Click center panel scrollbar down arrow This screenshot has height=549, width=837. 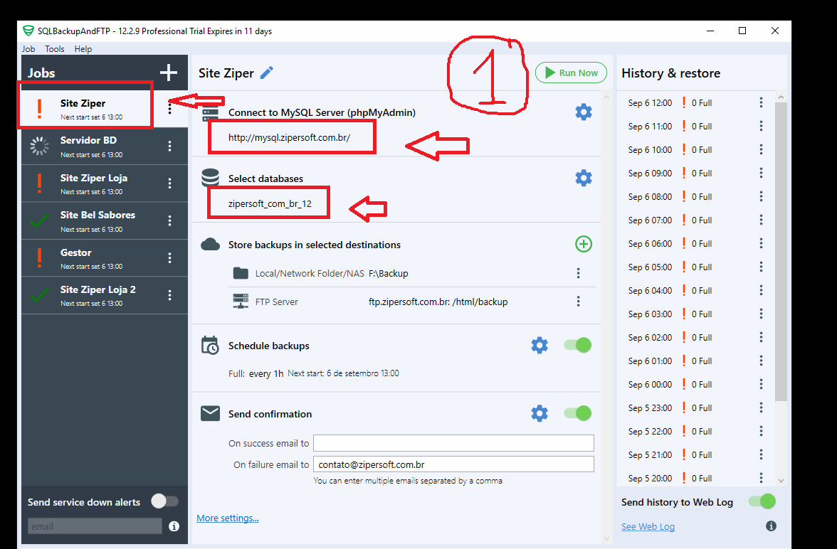coord(606,538)
